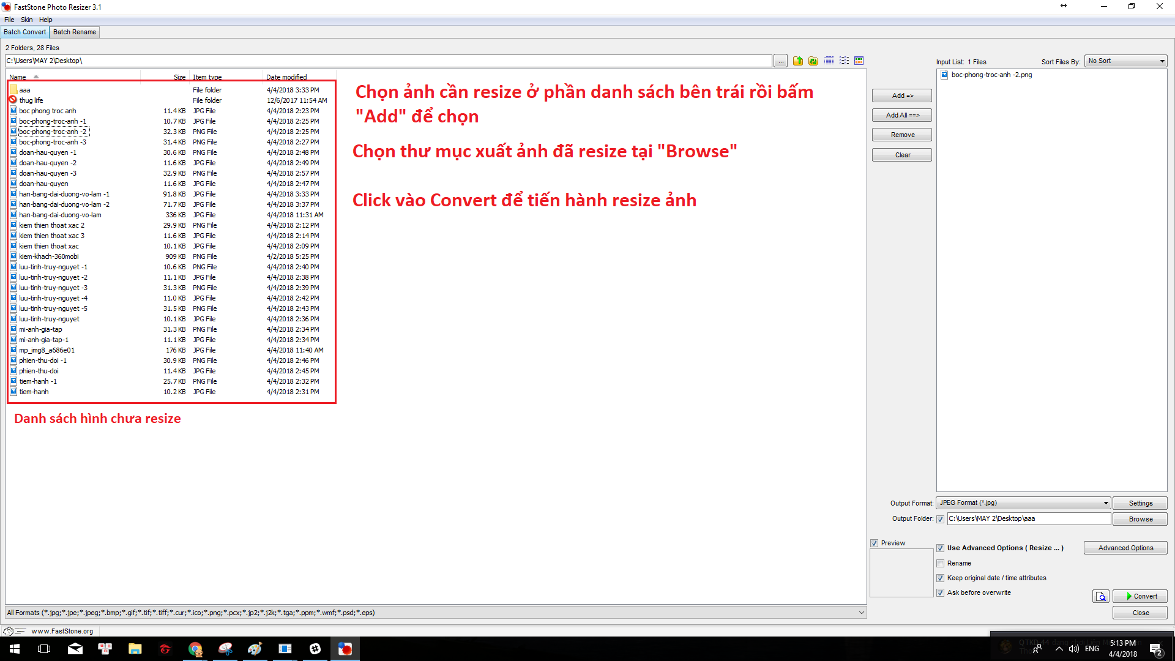Image resolution: width=1175 pixels, height=661 pixels.
Task: Switch file list to thumbnails view
Action: pos(859,61)
